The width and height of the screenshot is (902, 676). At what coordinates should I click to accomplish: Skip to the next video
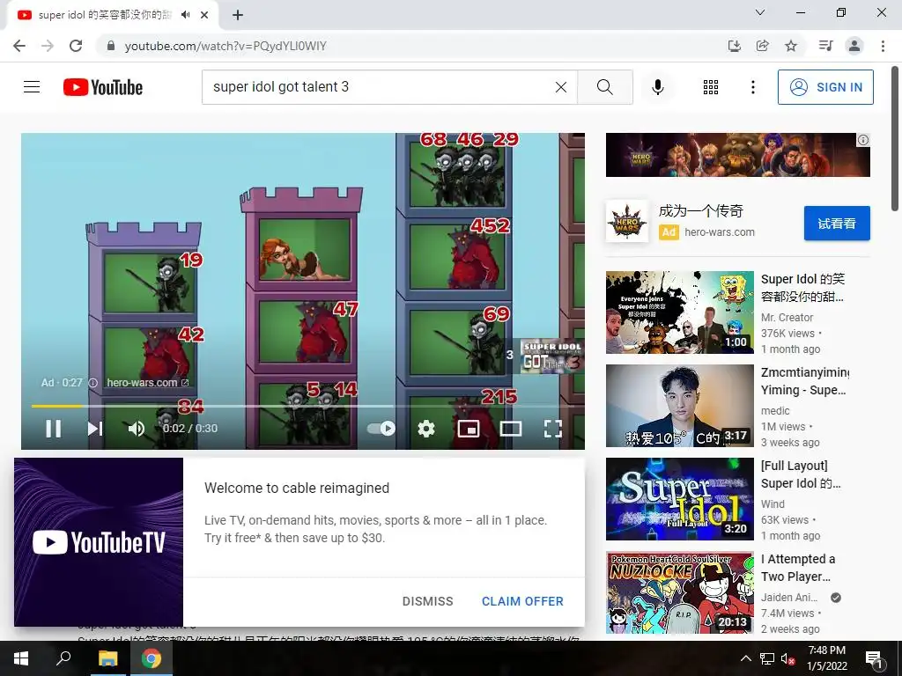pyautogui.click(x=95, y=429)
